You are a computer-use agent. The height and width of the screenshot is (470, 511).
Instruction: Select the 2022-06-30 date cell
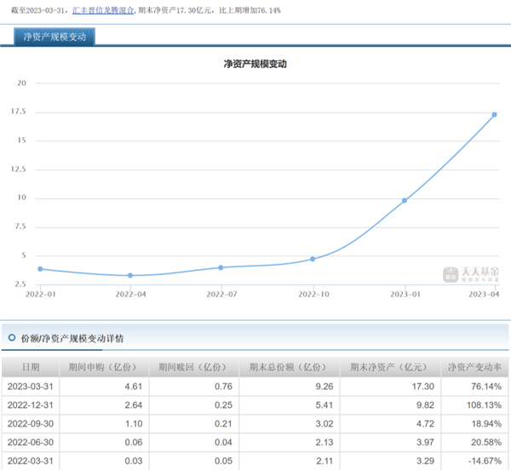(31, 442)
